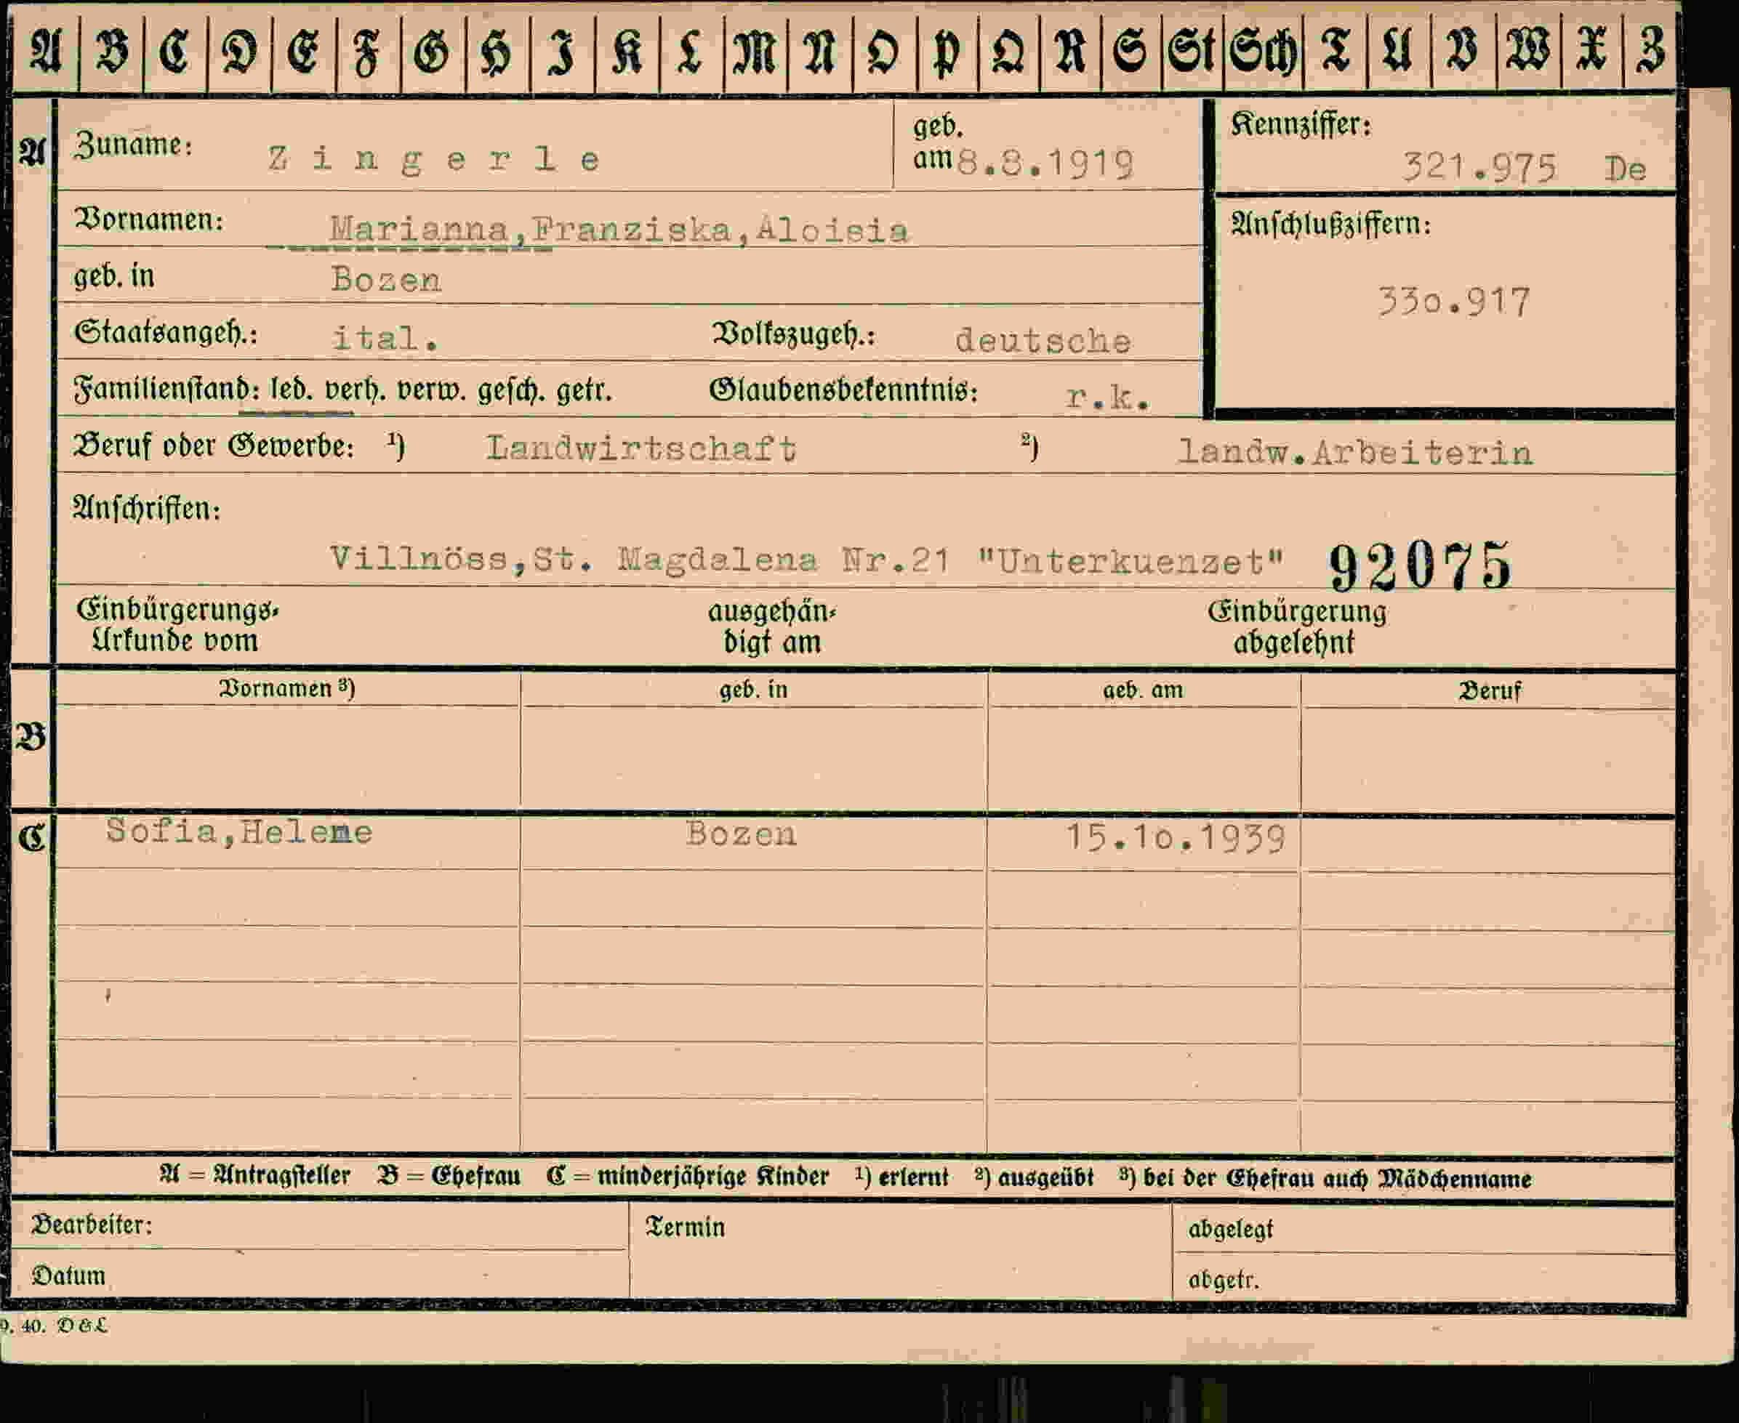
Task: Click the 'R' index tab at the top
Action: point(1070,50)
